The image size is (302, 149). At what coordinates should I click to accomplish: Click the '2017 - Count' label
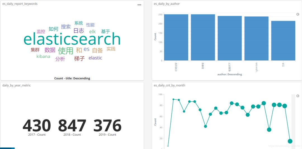[x=37, y=135]
